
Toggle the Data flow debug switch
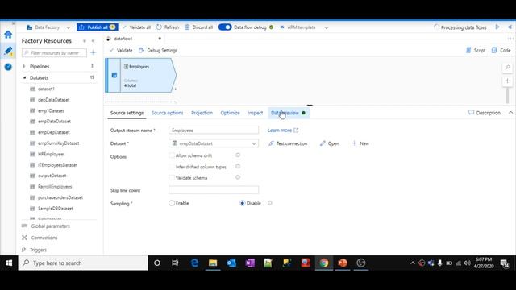(x=225, y=27)
